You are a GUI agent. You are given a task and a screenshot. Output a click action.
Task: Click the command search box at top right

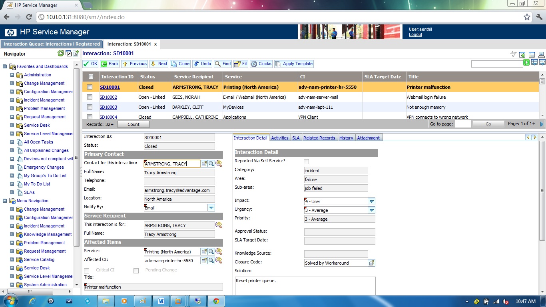point(497,64)
